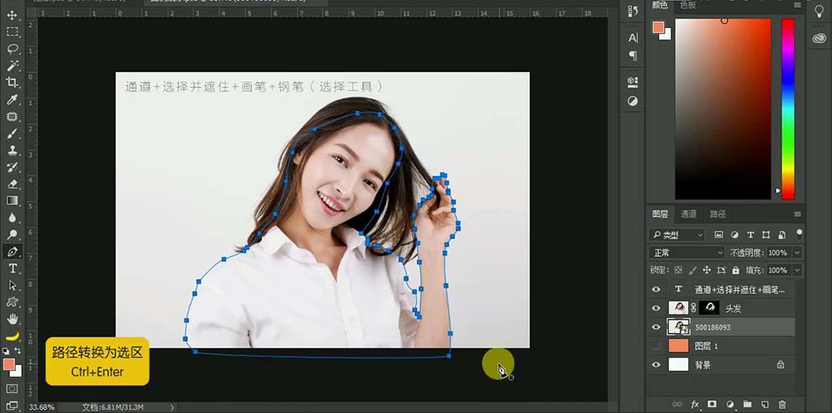Show the hidden 图层 1 layer

coord(656,346)
